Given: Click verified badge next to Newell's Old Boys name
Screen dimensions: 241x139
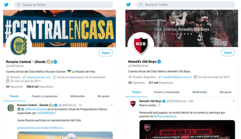Looking at the screenshot, I should coord(159,62).
